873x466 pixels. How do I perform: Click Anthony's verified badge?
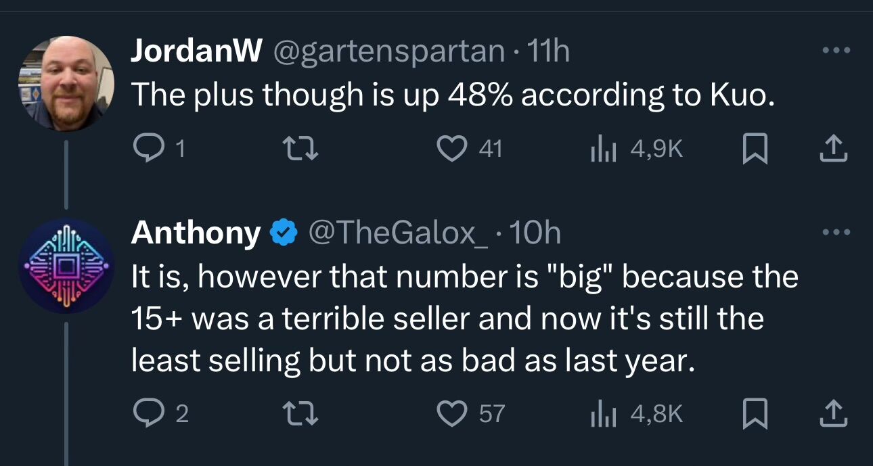pos(284,233)
